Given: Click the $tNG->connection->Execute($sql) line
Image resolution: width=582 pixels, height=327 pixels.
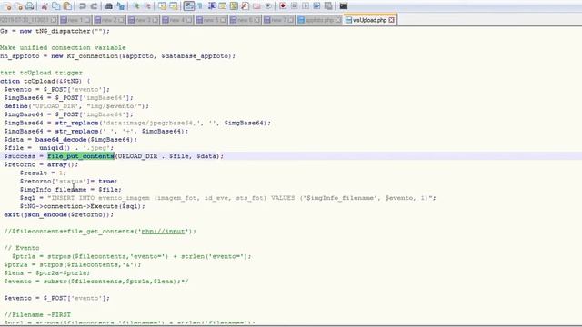Looking at the screenshot, I should [x=83, y=206].
